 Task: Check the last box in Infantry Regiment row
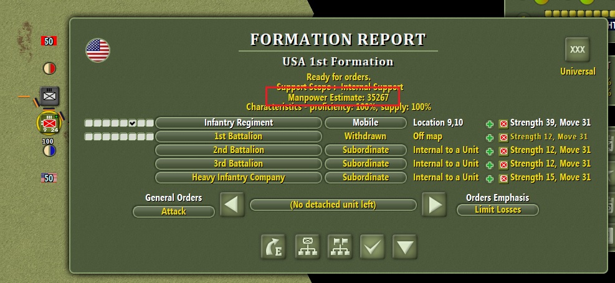(150, 123)
